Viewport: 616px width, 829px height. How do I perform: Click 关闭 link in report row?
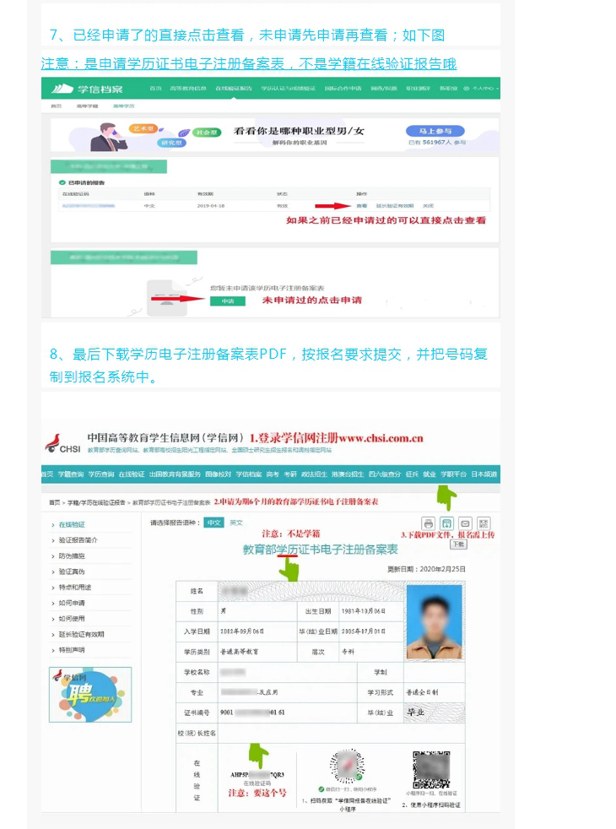429,206
